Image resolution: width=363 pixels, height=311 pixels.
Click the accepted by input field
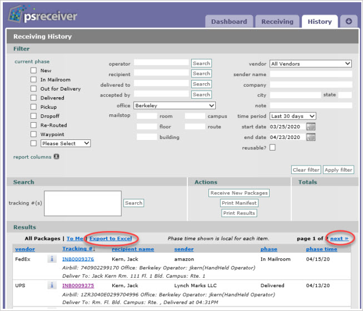point(162,94)
